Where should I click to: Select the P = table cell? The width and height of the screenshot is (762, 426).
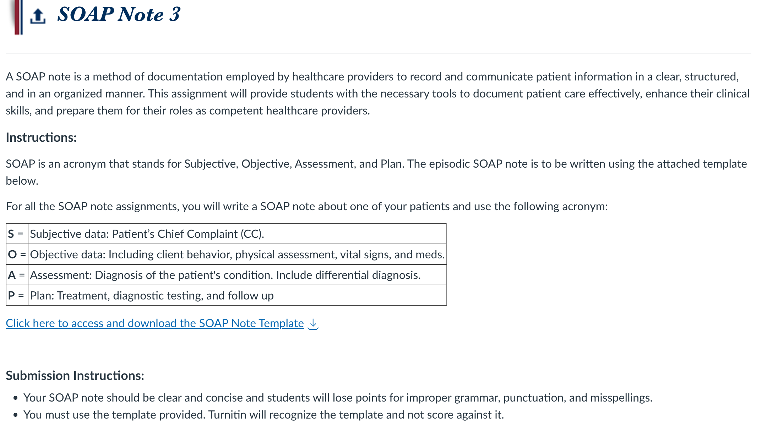click(x=17, y=296)
